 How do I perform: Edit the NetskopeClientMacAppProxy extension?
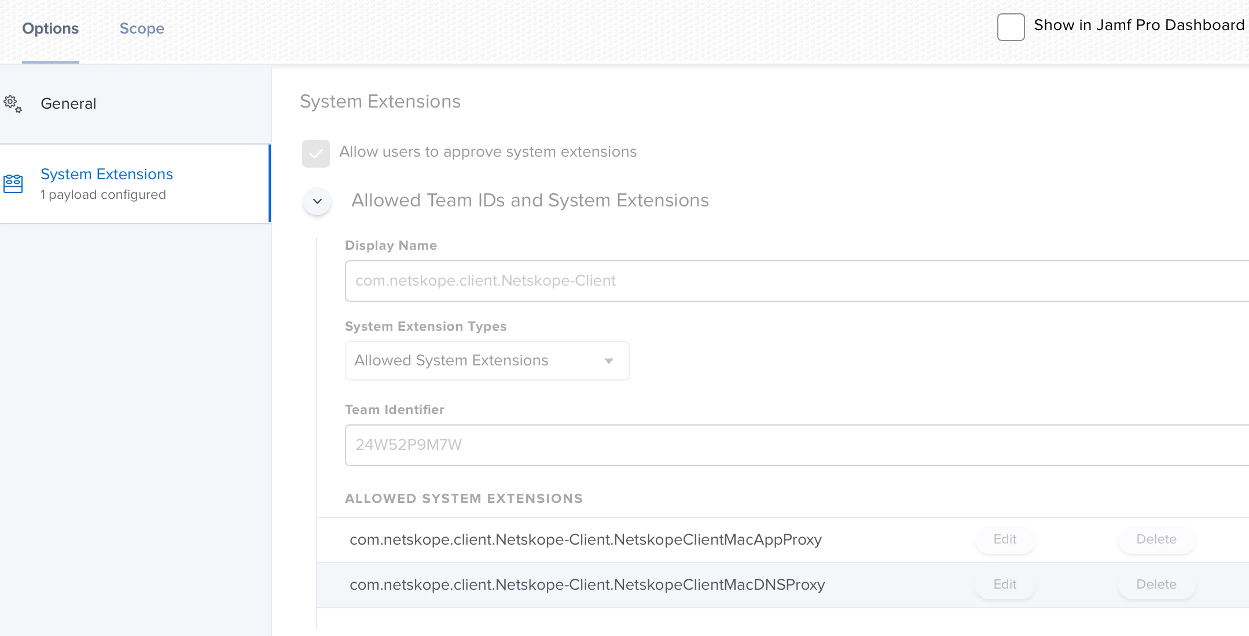(x=1005, y=539)
